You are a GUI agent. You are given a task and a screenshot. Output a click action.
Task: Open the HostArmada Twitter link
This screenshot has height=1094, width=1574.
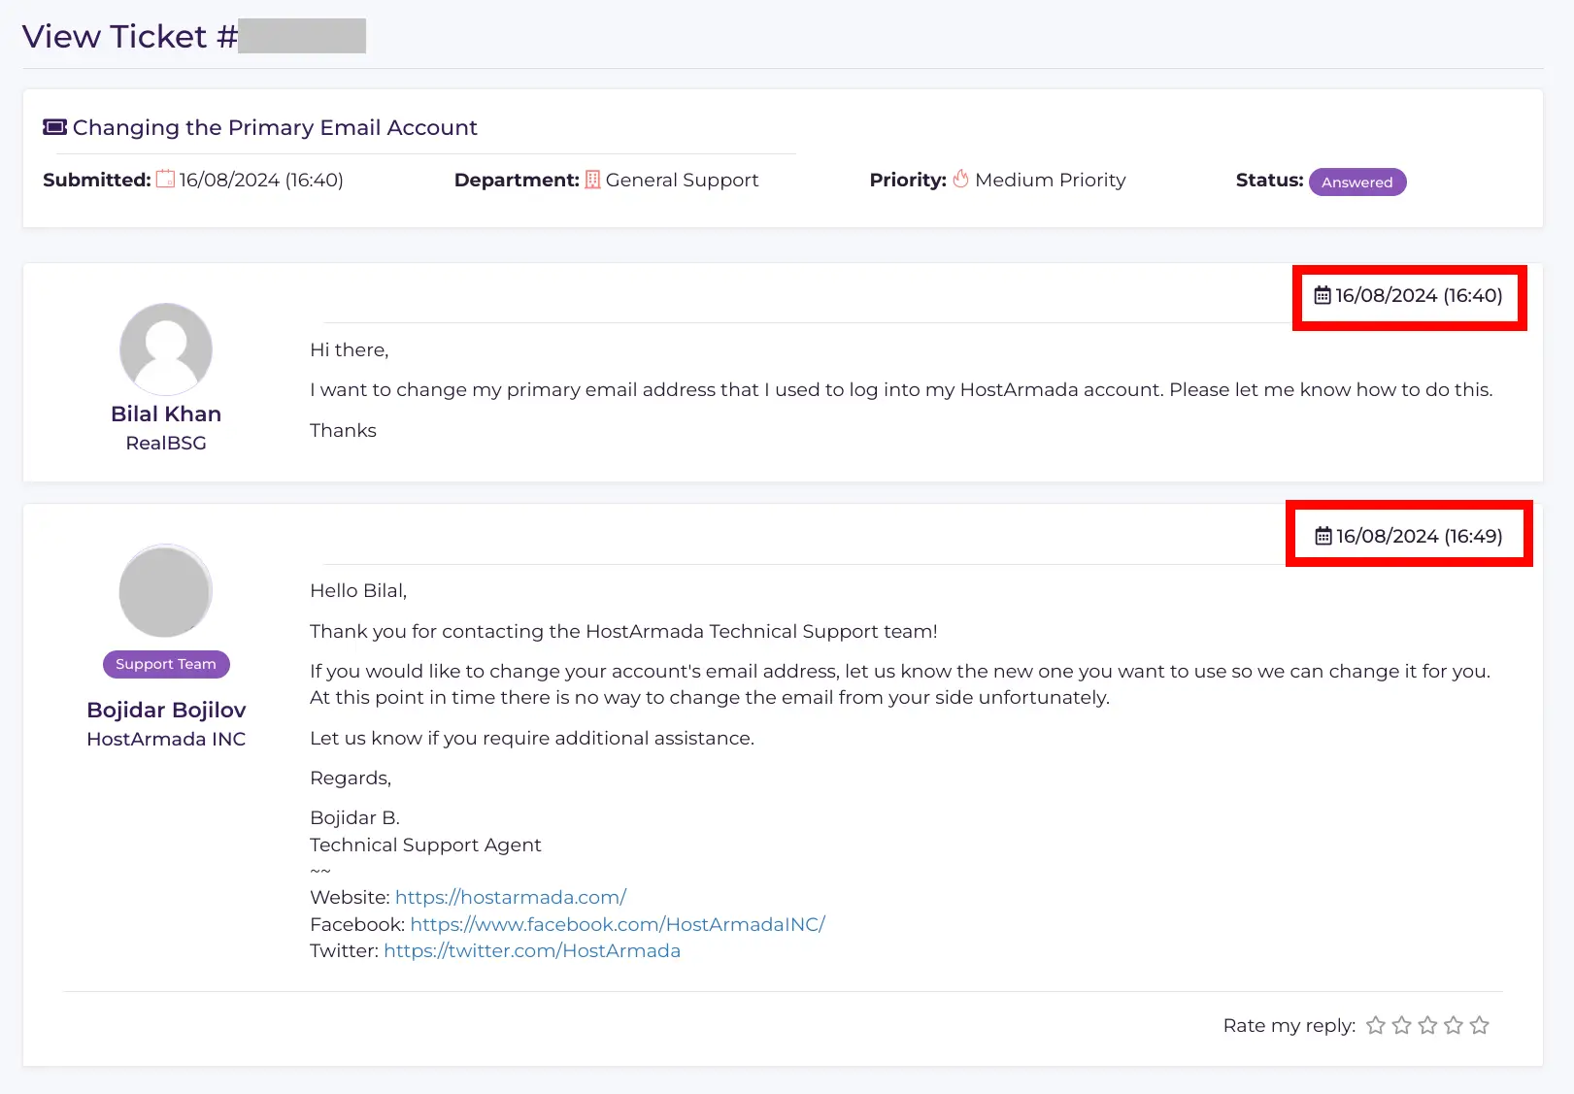point(532,950)
